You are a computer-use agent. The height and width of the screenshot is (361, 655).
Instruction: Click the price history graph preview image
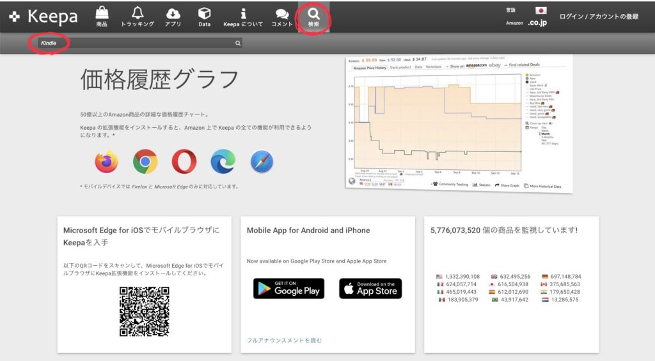click(457, 123)
